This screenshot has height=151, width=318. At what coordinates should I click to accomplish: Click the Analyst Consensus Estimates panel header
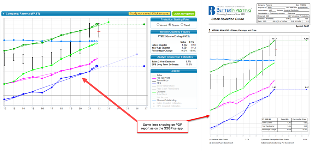[x=173, y=57]
